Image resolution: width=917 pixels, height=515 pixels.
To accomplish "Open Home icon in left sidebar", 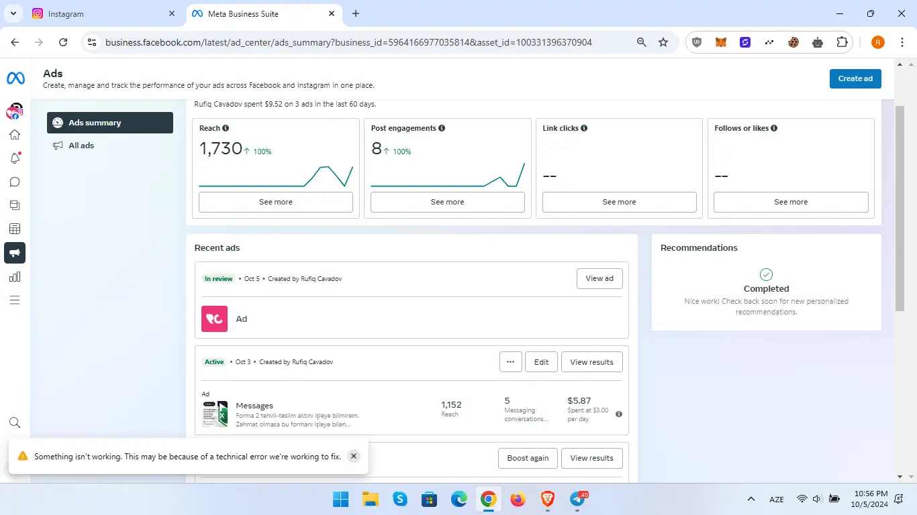I will click(15, 135).
